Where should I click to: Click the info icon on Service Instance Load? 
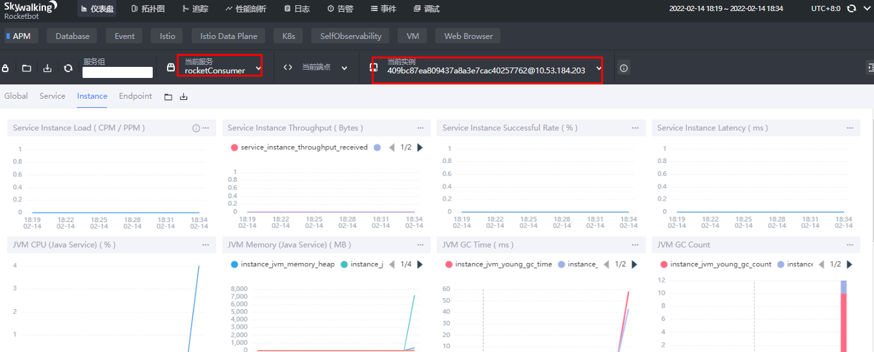tap(196, 129)
